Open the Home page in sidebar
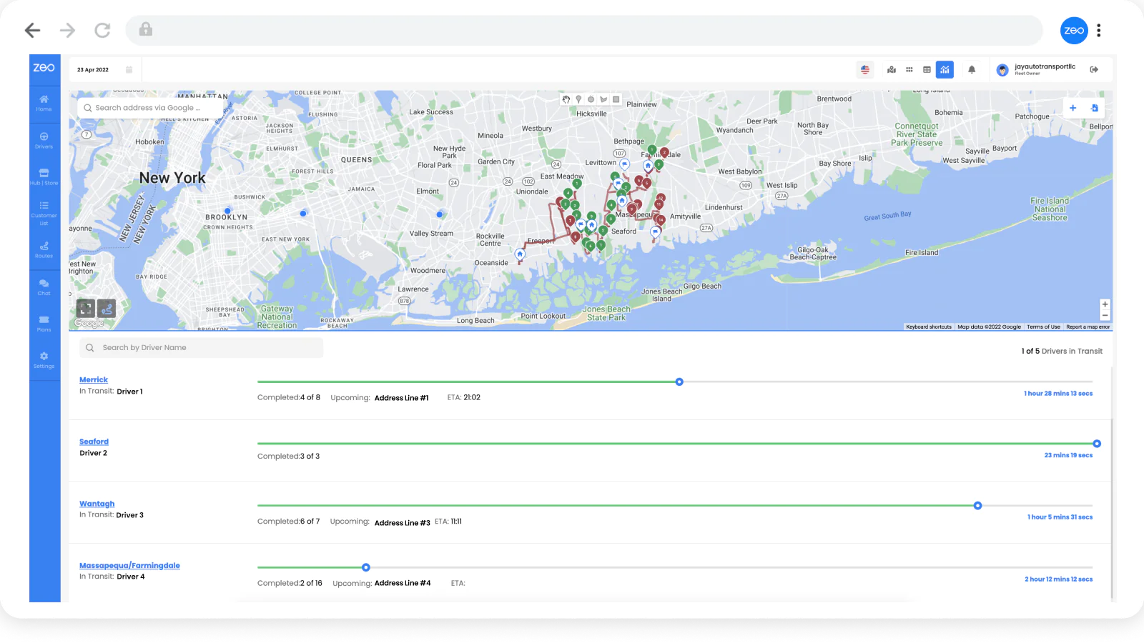 point(44,104)
